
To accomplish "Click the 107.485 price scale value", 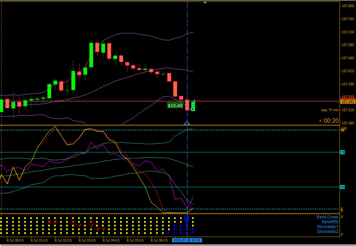I will 348,123.
